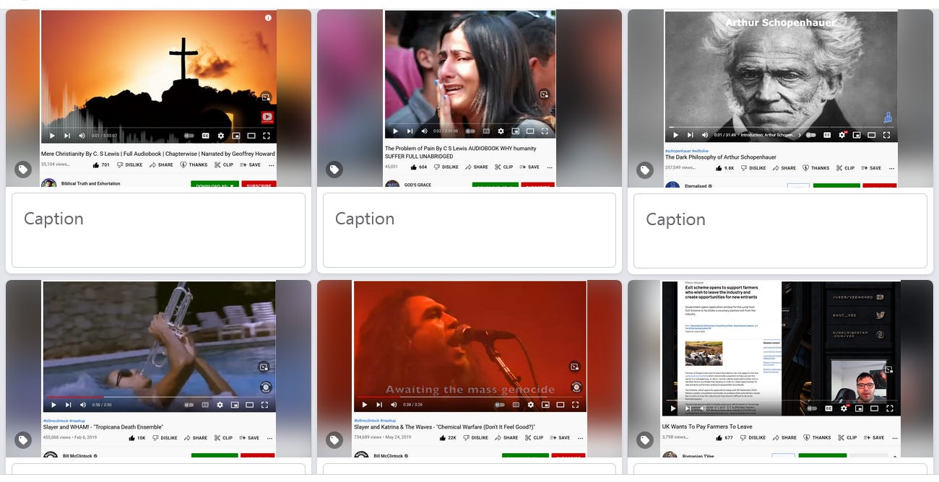The height and width of the screenshot is (482, 939).
Task: Like the Problem of Pain video (604)
Action: tap(419, 167)
